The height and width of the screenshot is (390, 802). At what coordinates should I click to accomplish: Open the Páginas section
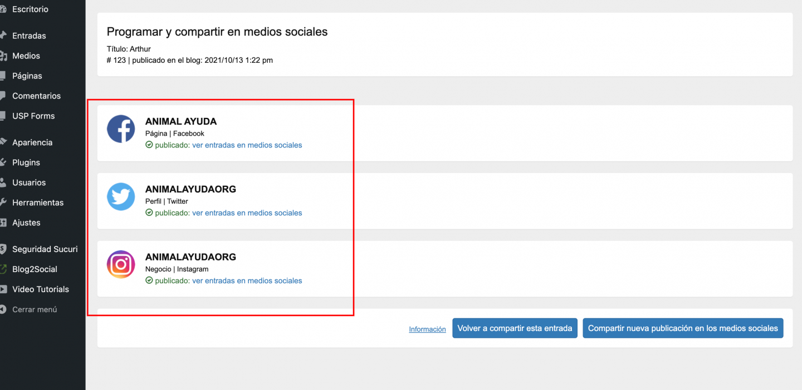pyautogui.click(x=27, y=76)
